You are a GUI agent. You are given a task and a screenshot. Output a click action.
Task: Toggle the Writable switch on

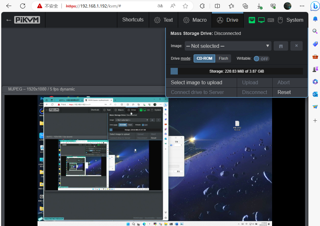click(x=262, y=59)
